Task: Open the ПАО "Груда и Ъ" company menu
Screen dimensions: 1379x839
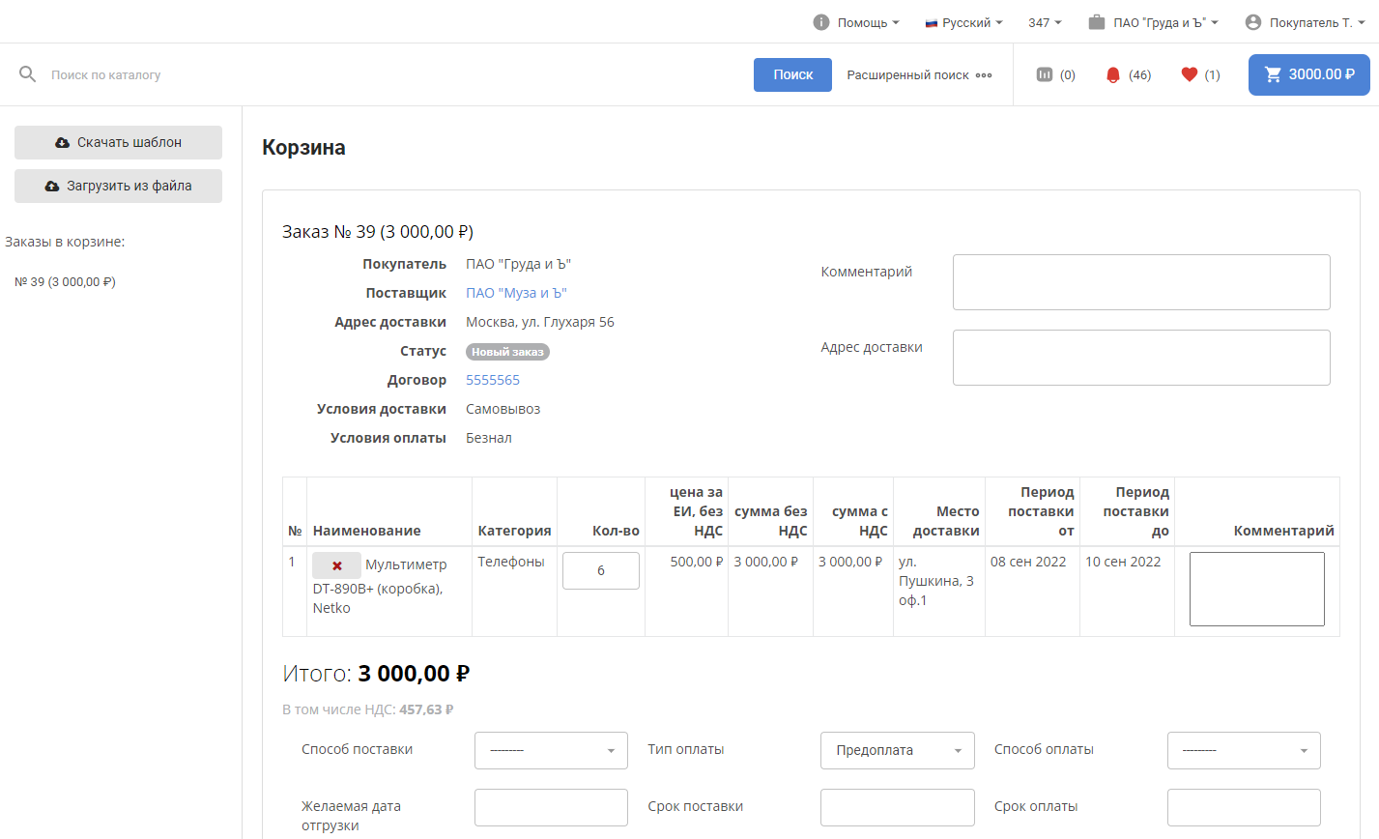Action: 1154,22
